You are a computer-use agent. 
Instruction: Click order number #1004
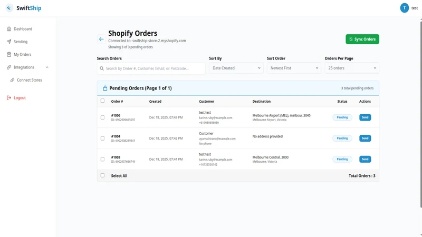tap(116, 136)
